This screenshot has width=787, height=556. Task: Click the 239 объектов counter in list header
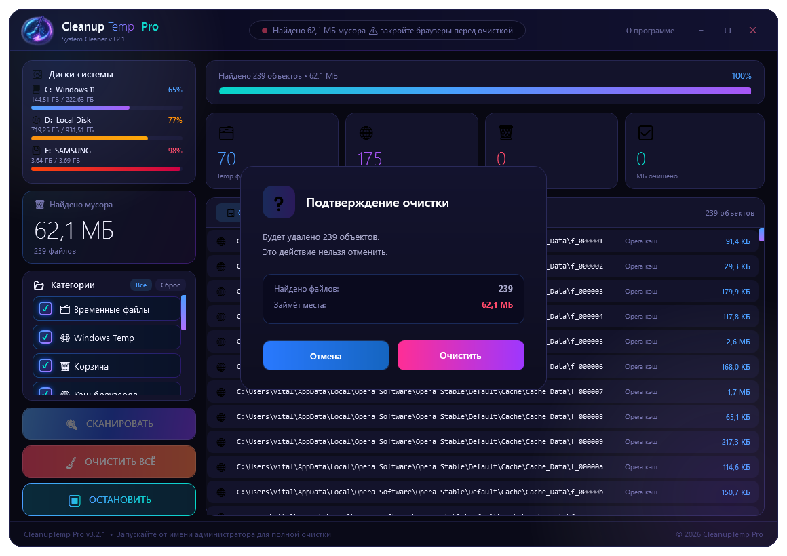click(730, 214)
